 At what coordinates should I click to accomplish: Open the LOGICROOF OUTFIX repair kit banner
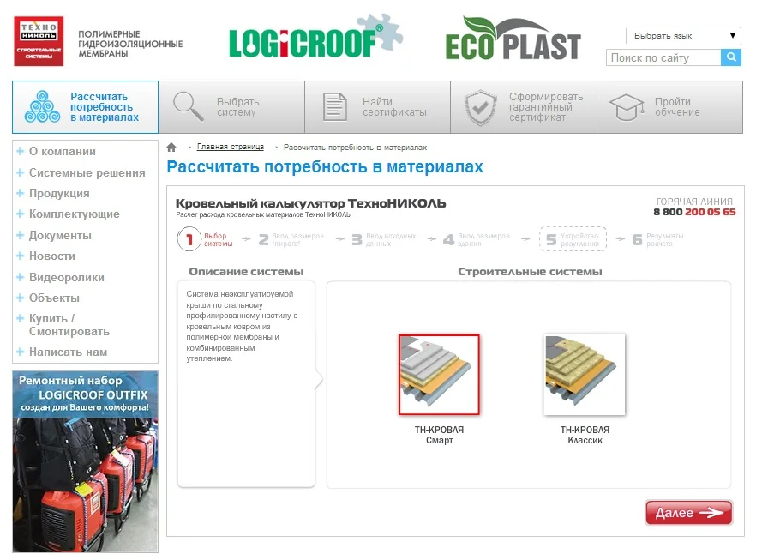(85, 461)
